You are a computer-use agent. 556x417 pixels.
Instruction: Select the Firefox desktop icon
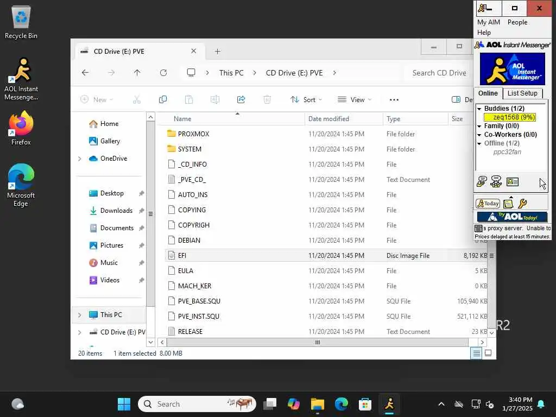coord(21,128)
